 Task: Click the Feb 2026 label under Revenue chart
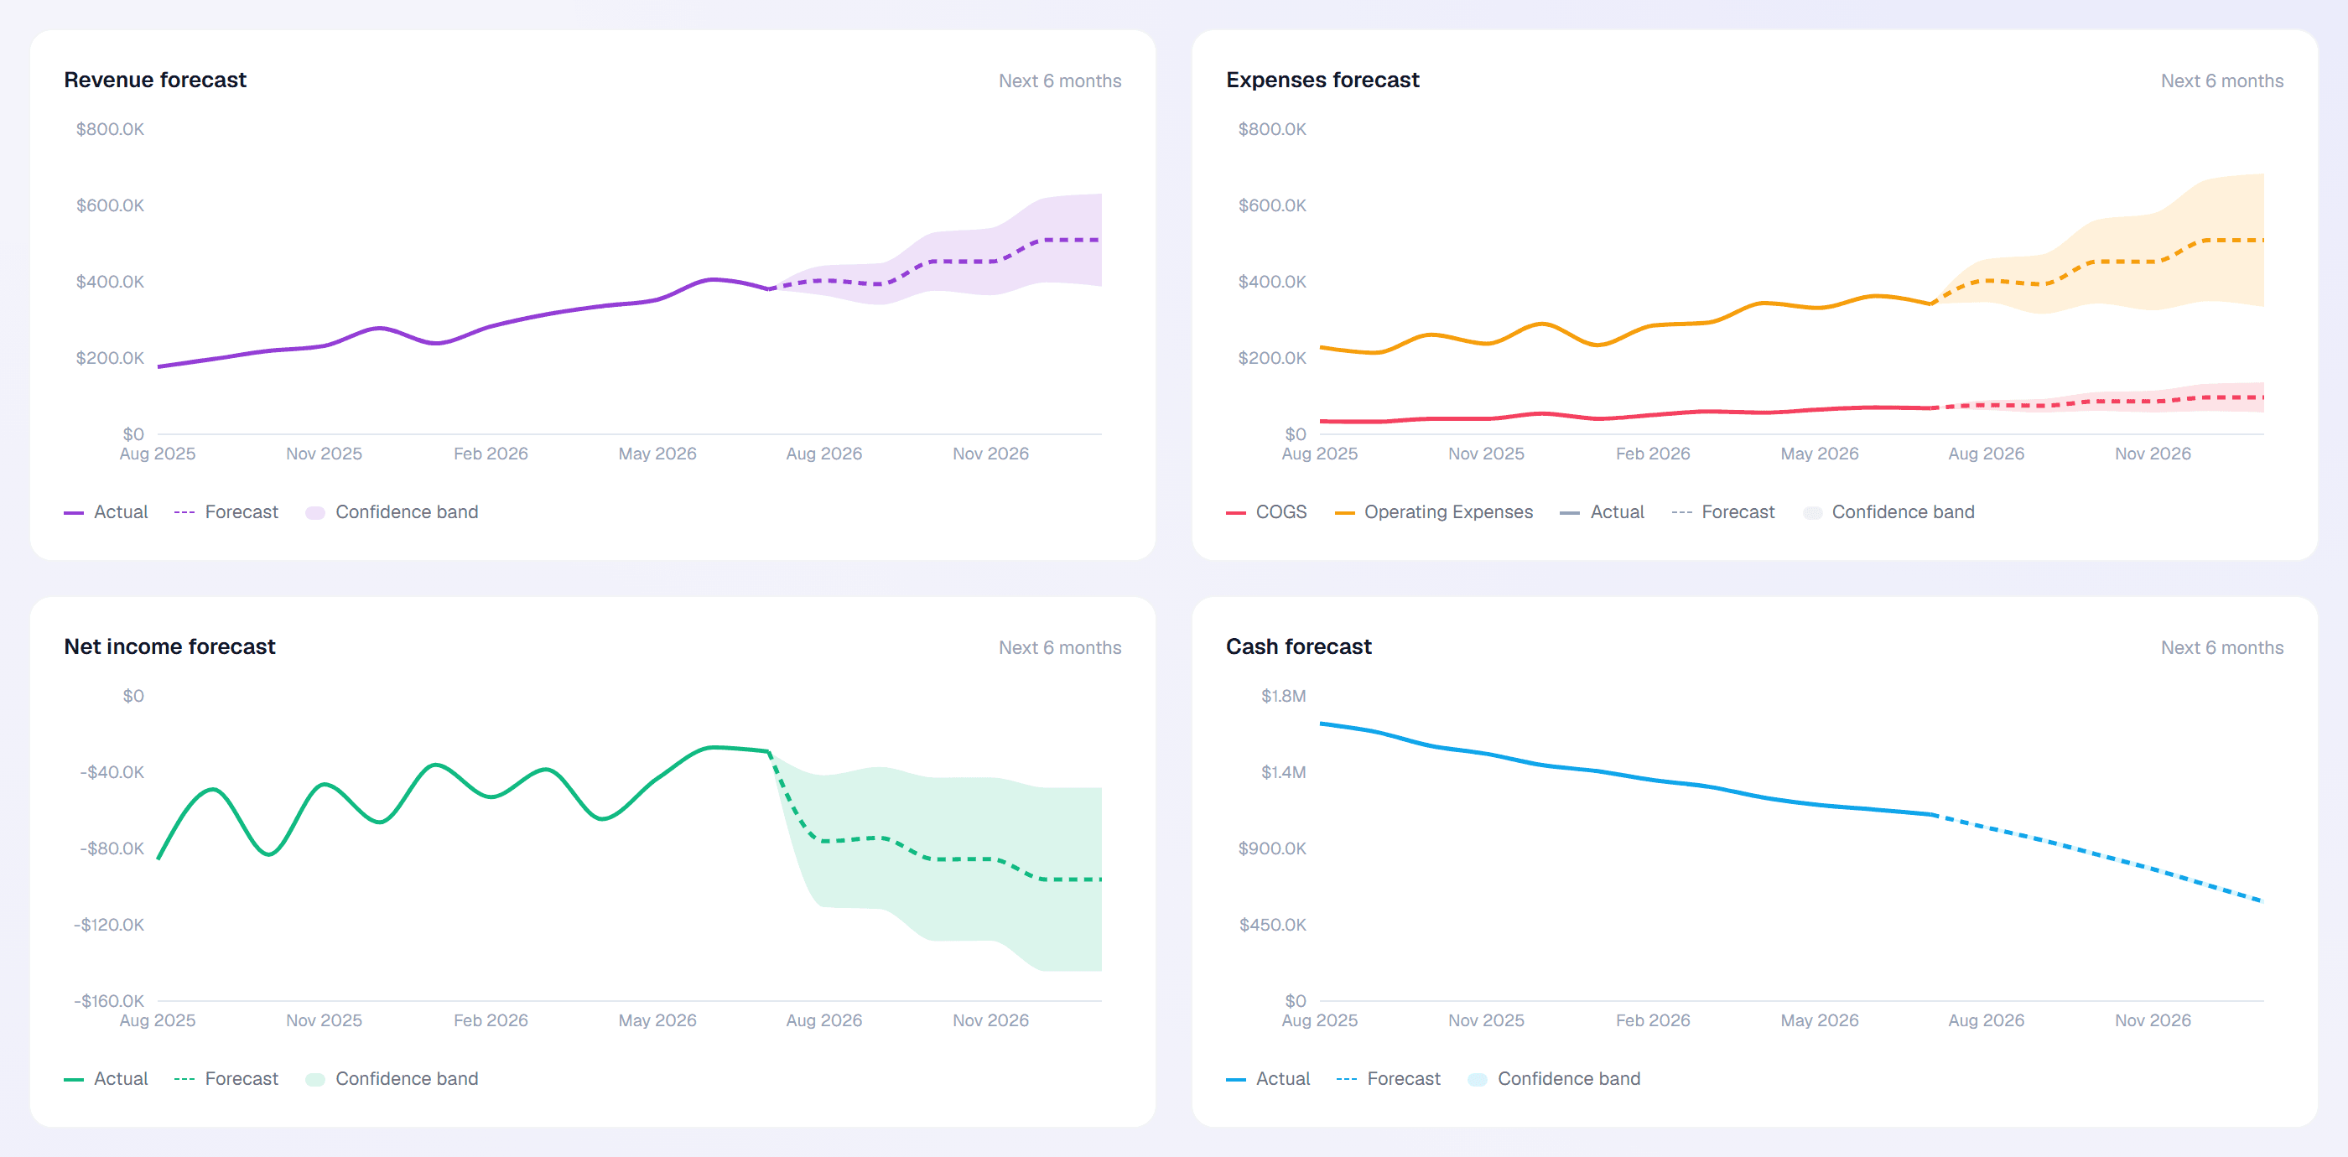coord(491,454)
